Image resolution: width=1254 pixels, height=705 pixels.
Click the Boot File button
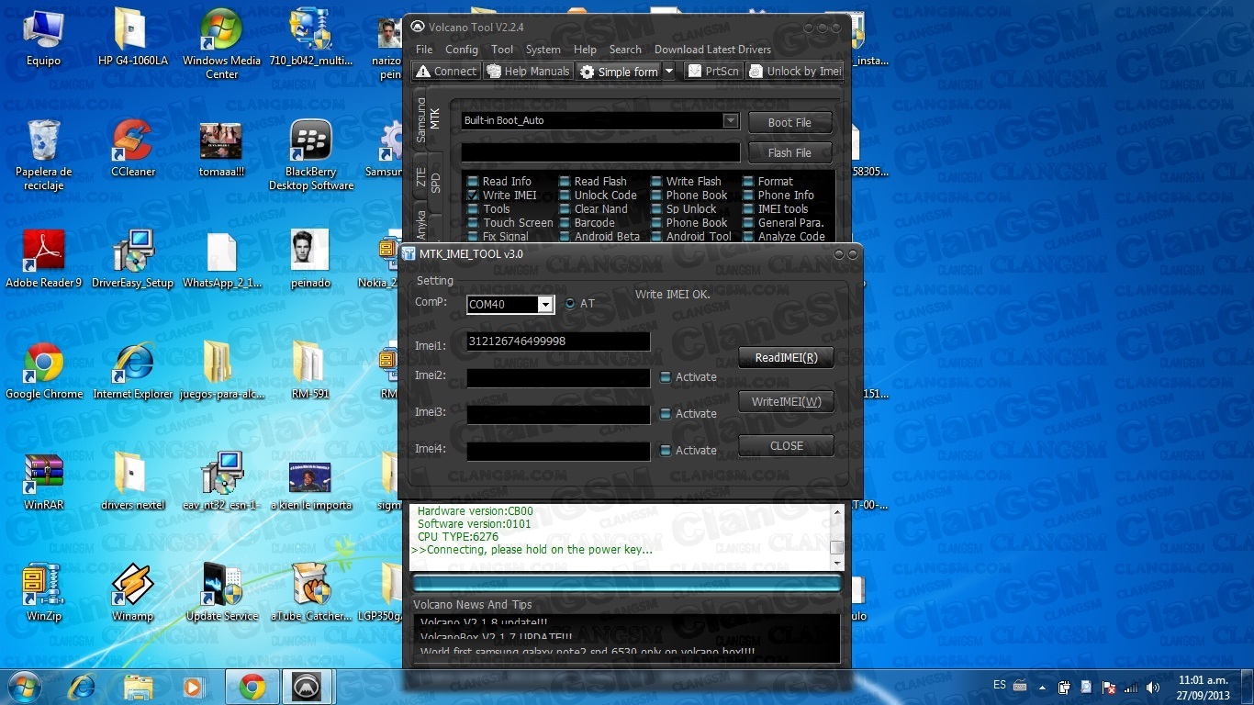coord(789,123)
